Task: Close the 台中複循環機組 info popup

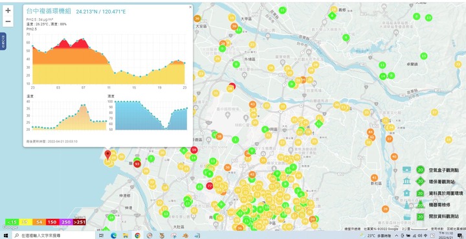Action: 190,7
